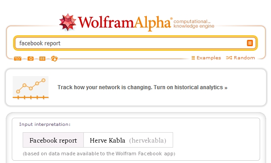Turn on historical analytics via the banner link

[x=142, y=87]
